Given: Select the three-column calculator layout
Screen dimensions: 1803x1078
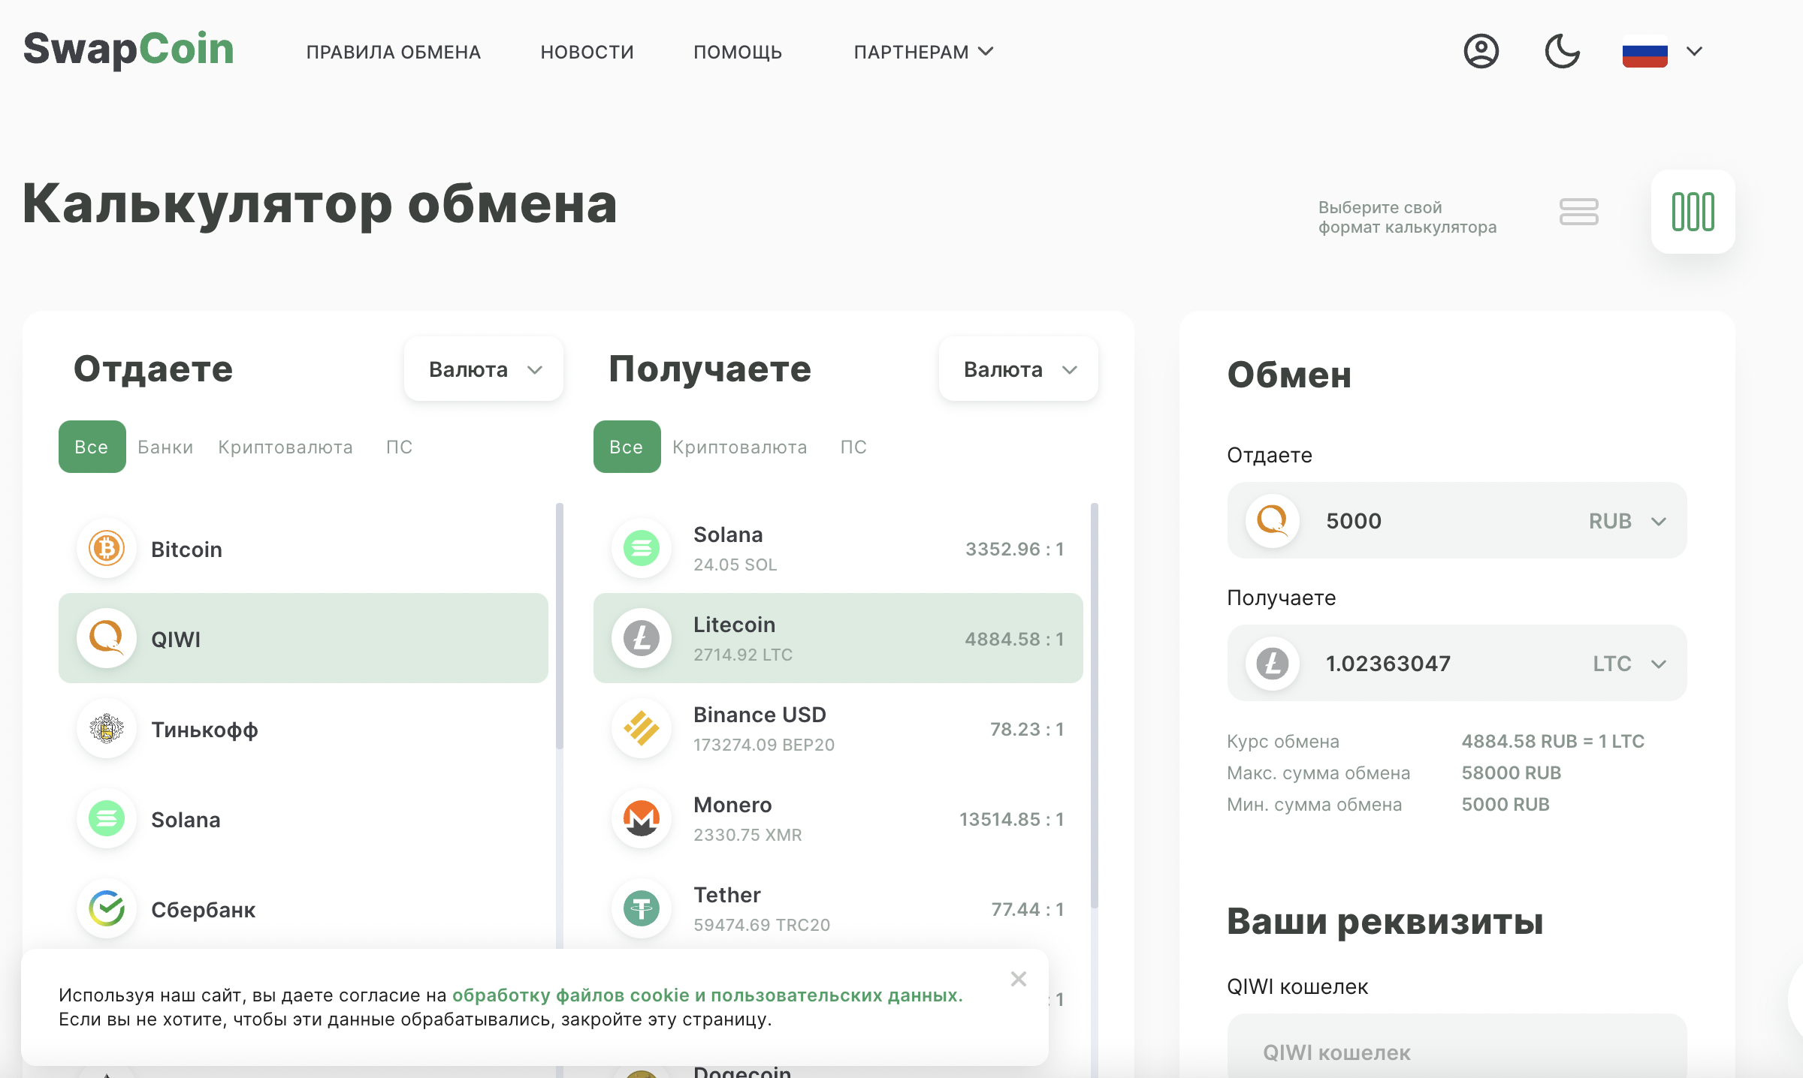Looking at the screenshot, I should coord(1693,212).
